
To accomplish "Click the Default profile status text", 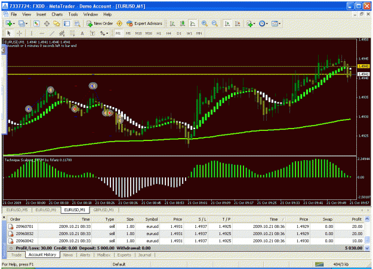I will [x=119, y=264].
